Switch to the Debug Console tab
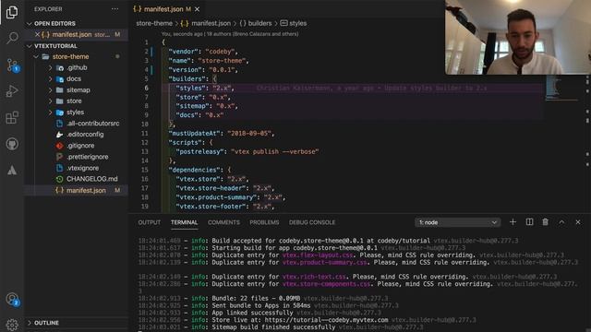Image resolution: width=591 pixels, height=332 pixels. [312, 222]
